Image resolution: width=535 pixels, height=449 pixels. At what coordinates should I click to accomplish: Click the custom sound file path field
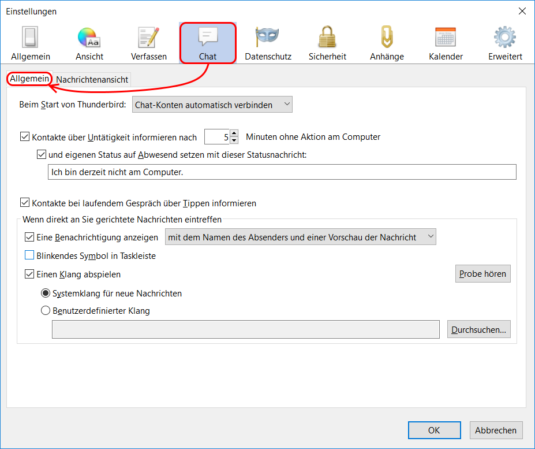point(246,329)
